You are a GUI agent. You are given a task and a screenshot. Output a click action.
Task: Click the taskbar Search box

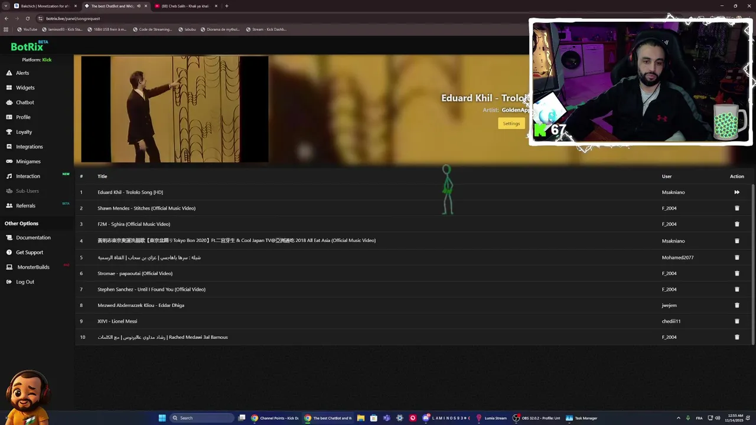coord(201,418)
